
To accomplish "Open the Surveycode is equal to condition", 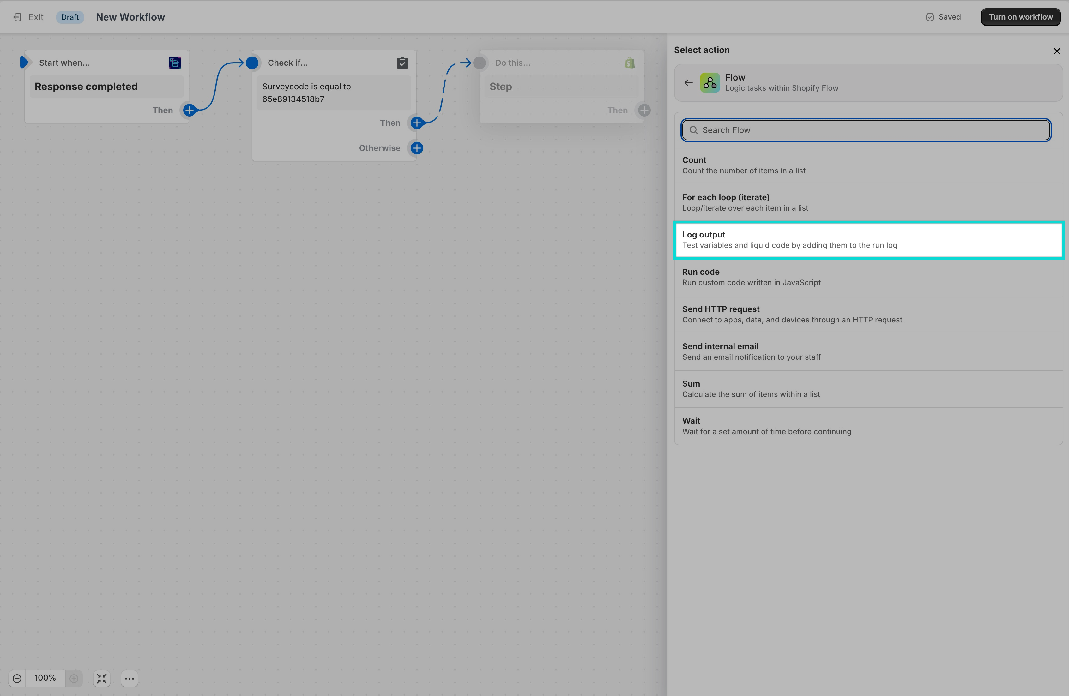I will [334, 93].
